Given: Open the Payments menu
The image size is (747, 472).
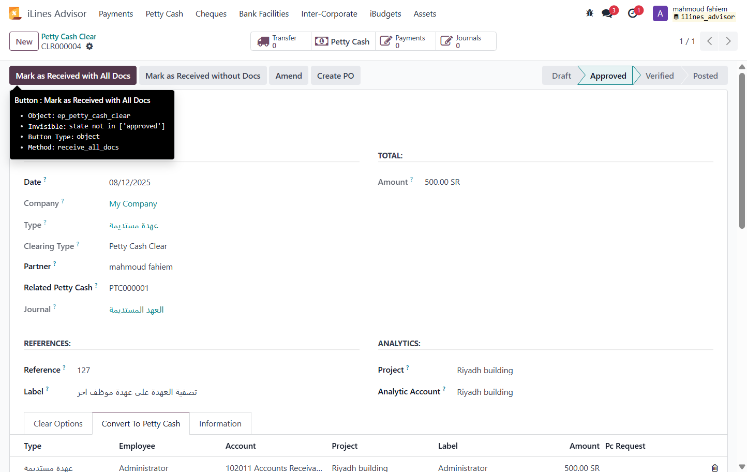Looking at the screenshot, I should pos(116,14).
